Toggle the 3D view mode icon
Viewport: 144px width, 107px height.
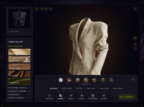coord(135,38)
